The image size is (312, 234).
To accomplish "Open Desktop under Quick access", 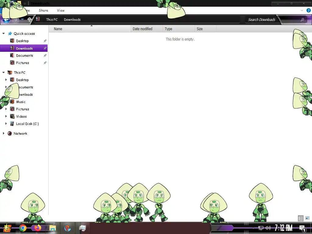I will [x=22, y=41].
